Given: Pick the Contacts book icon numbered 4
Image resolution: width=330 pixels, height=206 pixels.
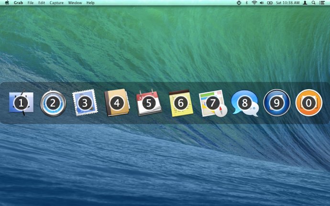Looking at the screenshot, I should [117, 103].
